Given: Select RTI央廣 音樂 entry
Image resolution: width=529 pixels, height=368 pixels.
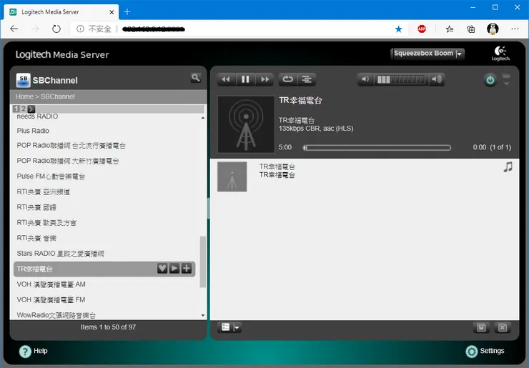Looking at the screenshot, I should 36,238.
